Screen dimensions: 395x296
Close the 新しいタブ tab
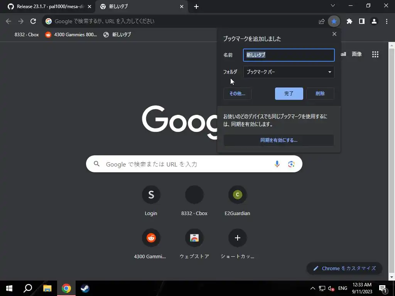coord(182,7)
